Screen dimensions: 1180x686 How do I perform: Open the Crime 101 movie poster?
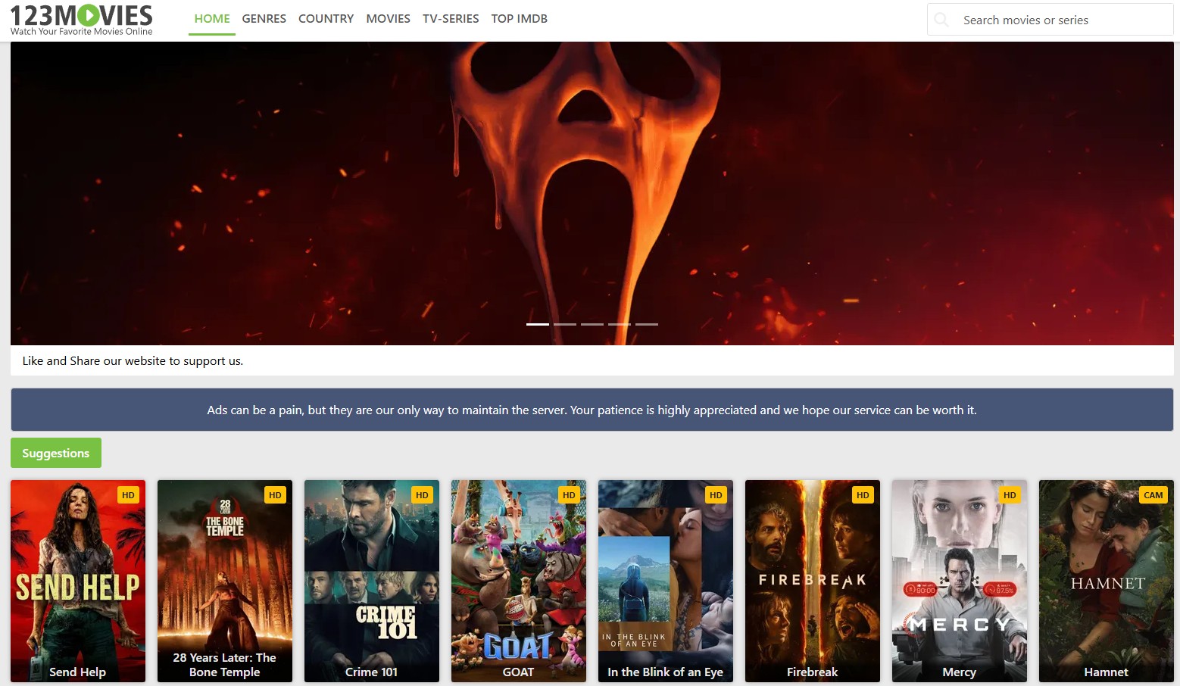[372, 581]
